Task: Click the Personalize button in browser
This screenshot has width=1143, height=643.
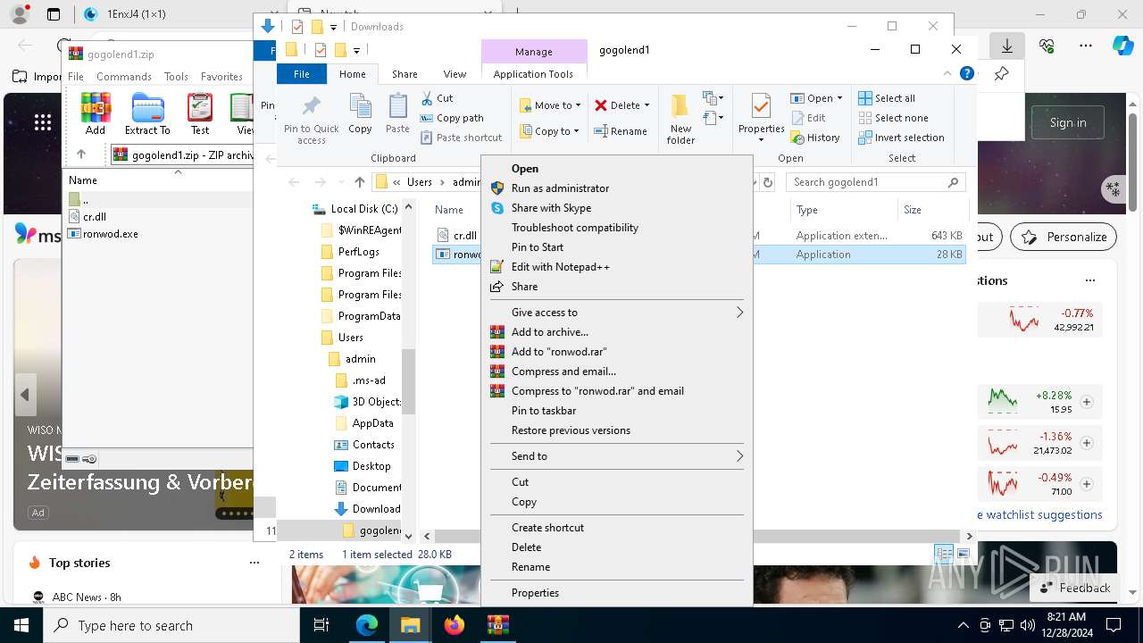Action: (1064, 237)
